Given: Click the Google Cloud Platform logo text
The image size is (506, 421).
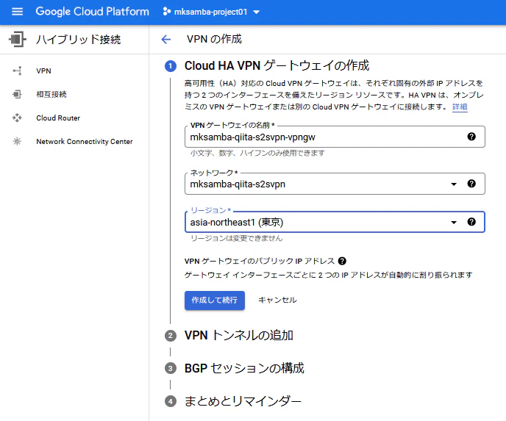Looking at the screenshot, I should point(92,12).
